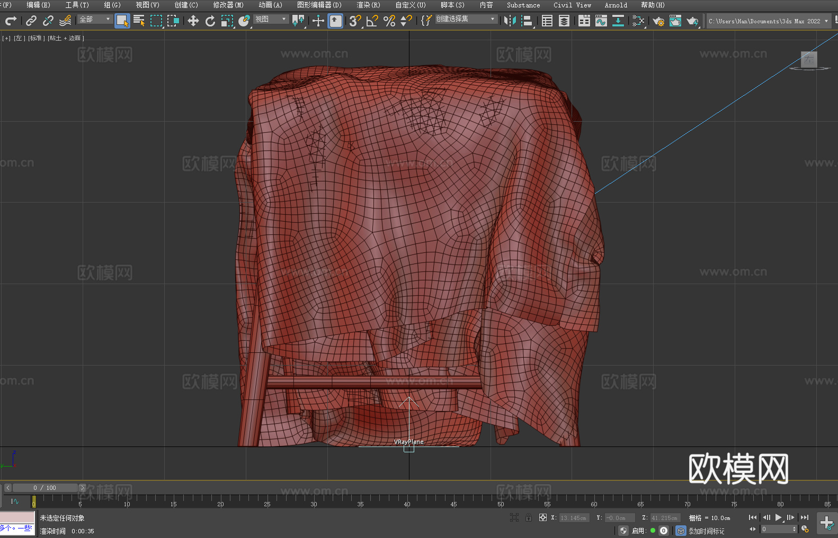Open Layer Explorer icon

point(564,21)
